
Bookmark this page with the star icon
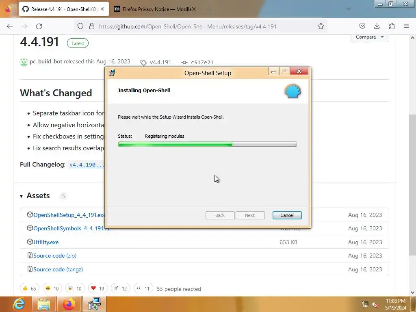pyautogui.click(x=321, y=26)
